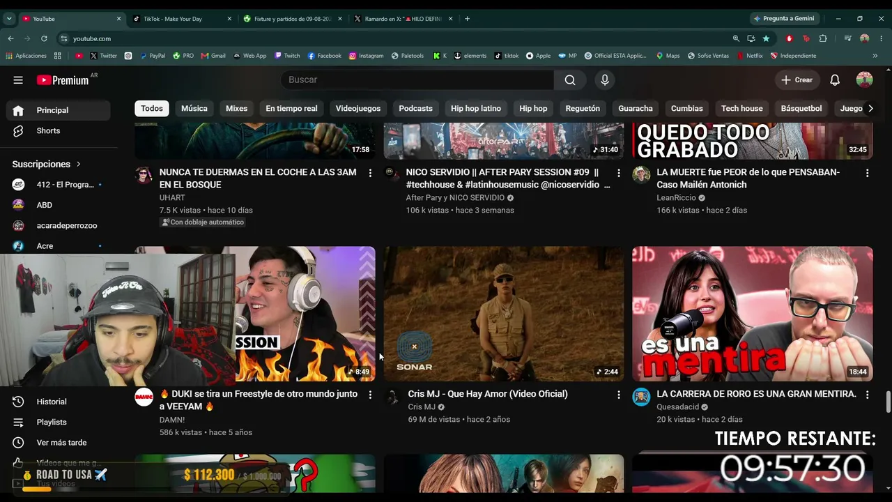
Task: Bookmark this page with the star icon
Action: (766, 38)
